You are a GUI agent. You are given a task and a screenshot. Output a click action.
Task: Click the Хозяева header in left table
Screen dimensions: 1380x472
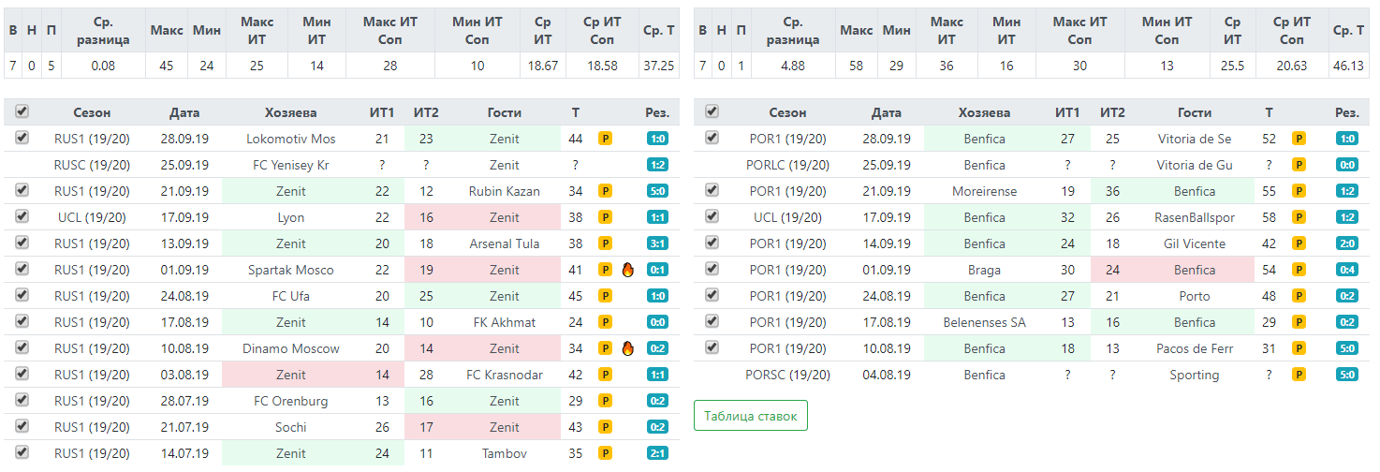tap(290, 112)
